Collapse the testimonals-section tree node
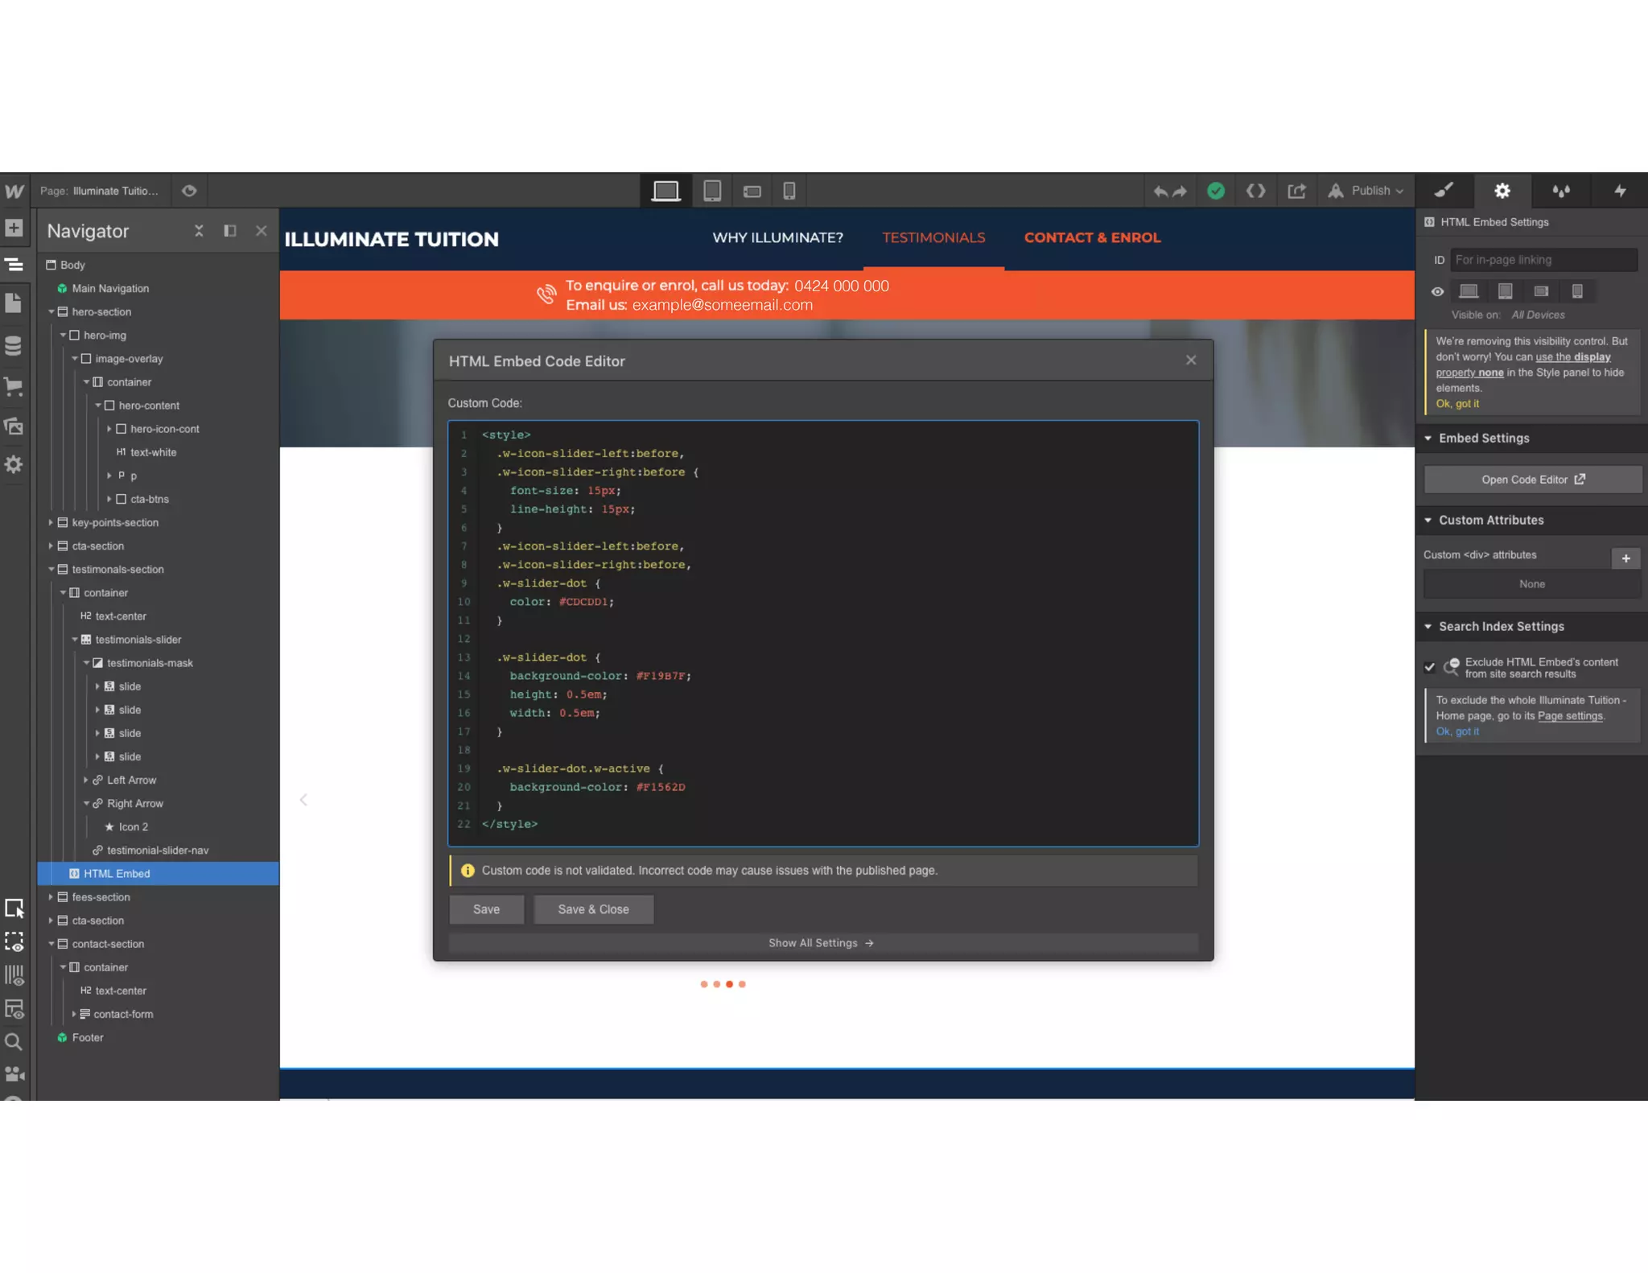Screen dimensions: 1648x1273 click(x=51, y=569)
